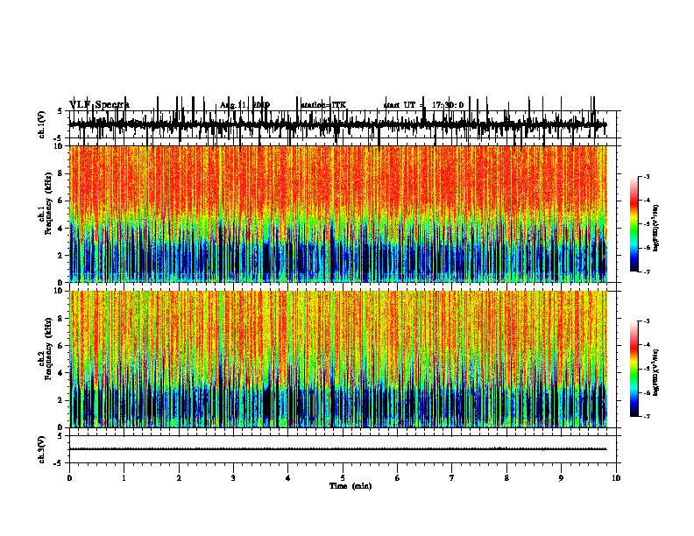
Task: Click the "-7" label on ch.1 color scale
Action: pos(646,272)
